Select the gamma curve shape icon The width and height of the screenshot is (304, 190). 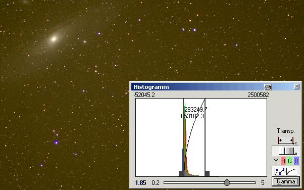292,171
